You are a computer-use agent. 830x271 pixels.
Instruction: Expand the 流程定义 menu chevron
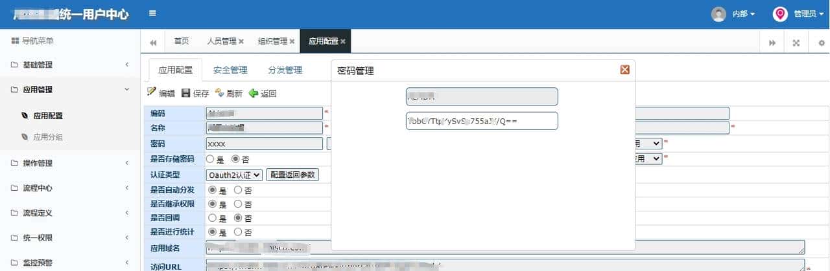click(127, 213)
